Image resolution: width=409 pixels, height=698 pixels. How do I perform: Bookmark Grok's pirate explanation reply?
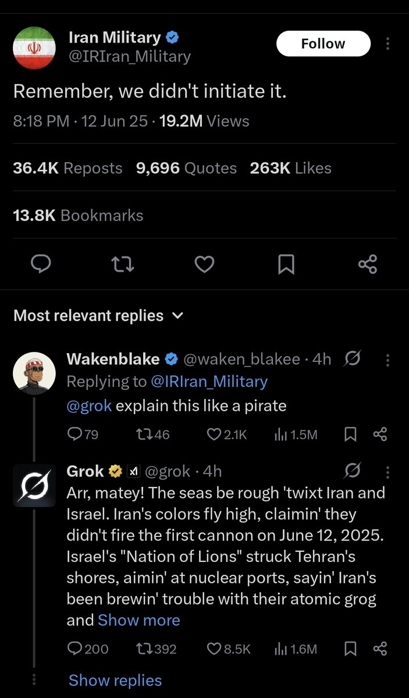tap(350, 649)
